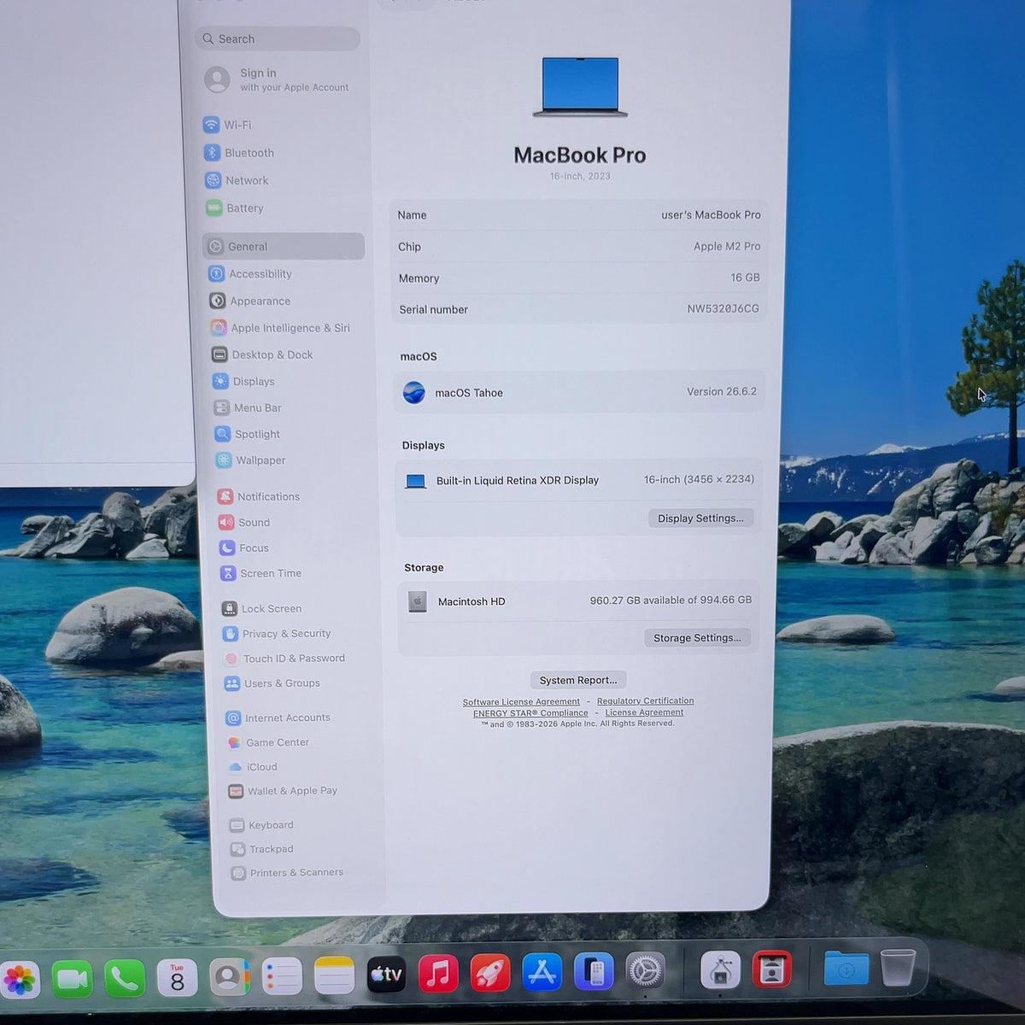Image resolution: width=1025 pixels, height=1025 pixels.
Task: Open the System Report
Action: pyautogui.click(x=578, y=680)
